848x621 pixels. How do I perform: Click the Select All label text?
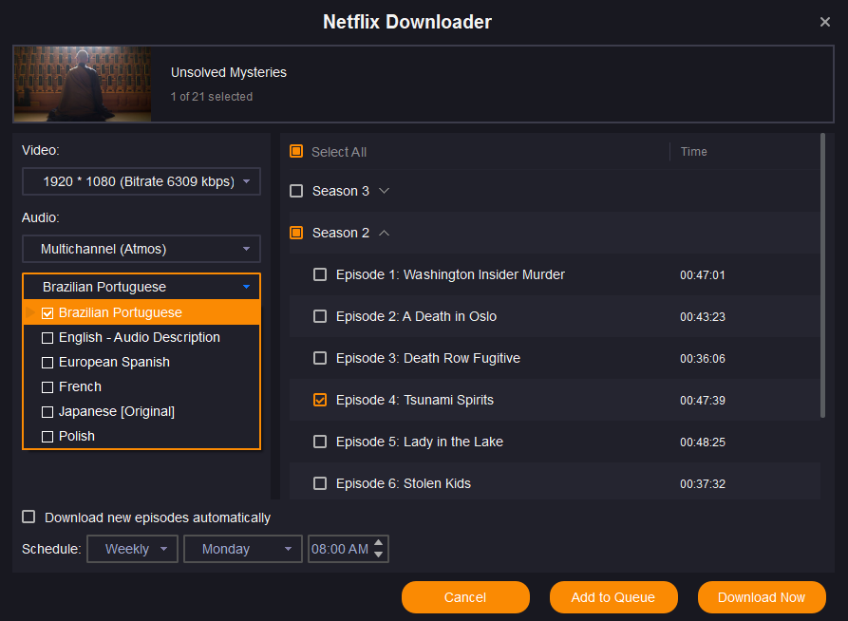point(339,152)
